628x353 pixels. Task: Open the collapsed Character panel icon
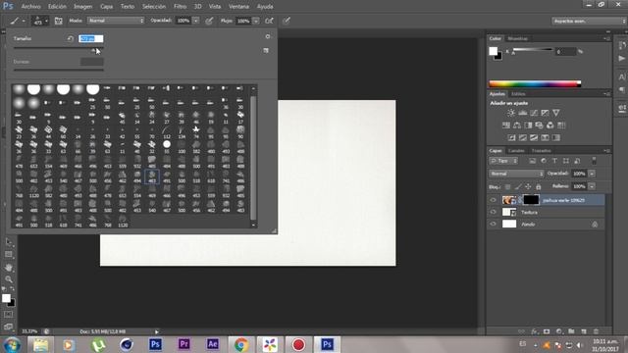(x=621, y=76)
